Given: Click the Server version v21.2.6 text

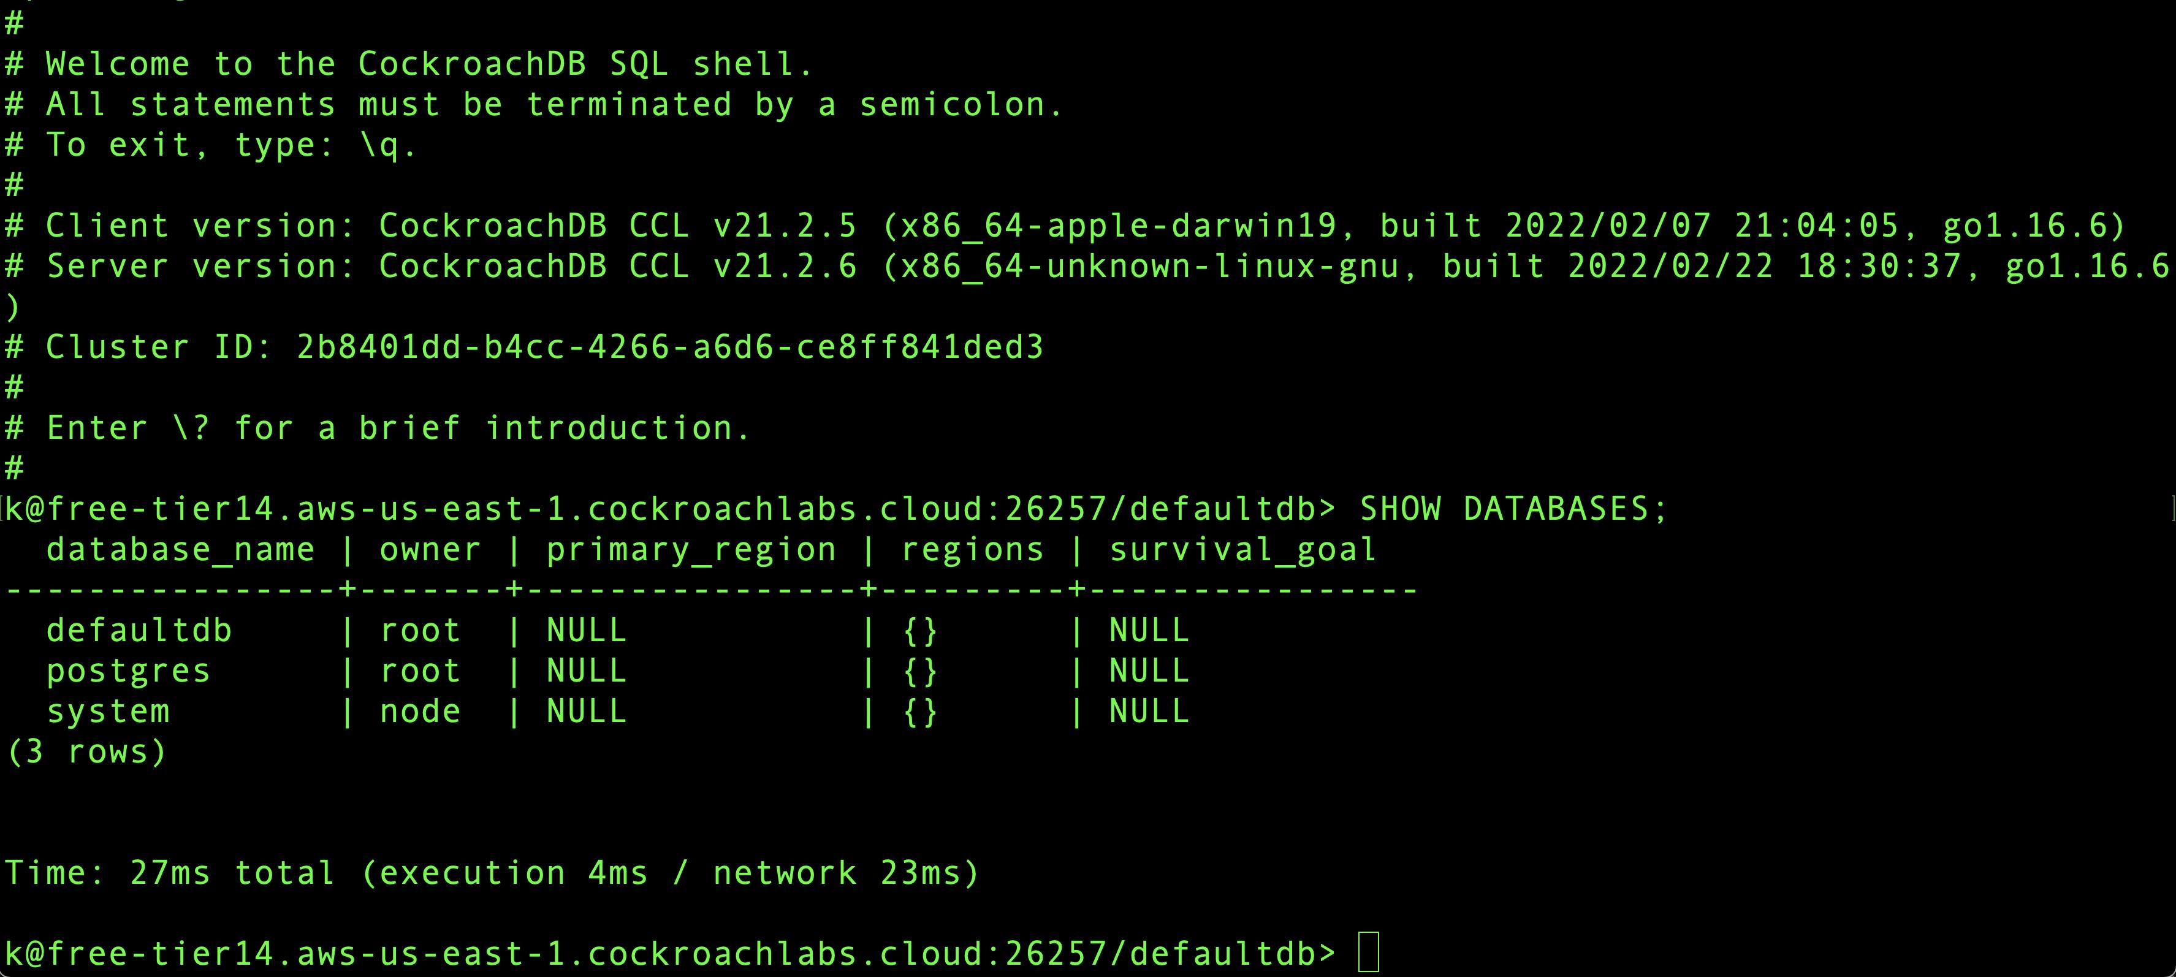Looking at the screenshot, I should coord(785,266).
